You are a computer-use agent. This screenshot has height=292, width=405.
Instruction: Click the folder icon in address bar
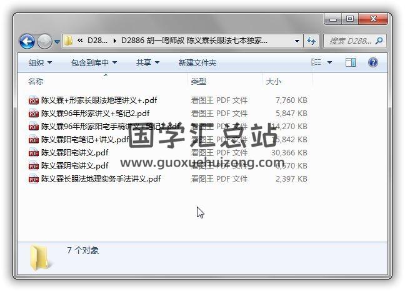coord(69,41)
